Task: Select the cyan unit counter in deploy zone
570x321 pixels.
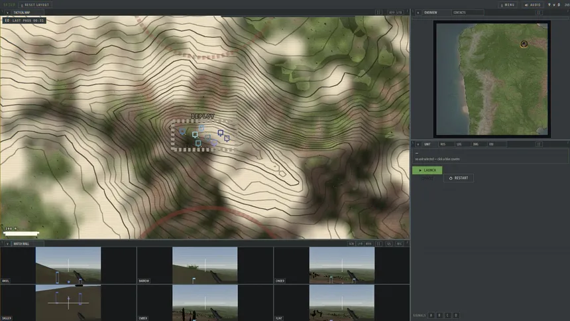Action: coord(195,134)
